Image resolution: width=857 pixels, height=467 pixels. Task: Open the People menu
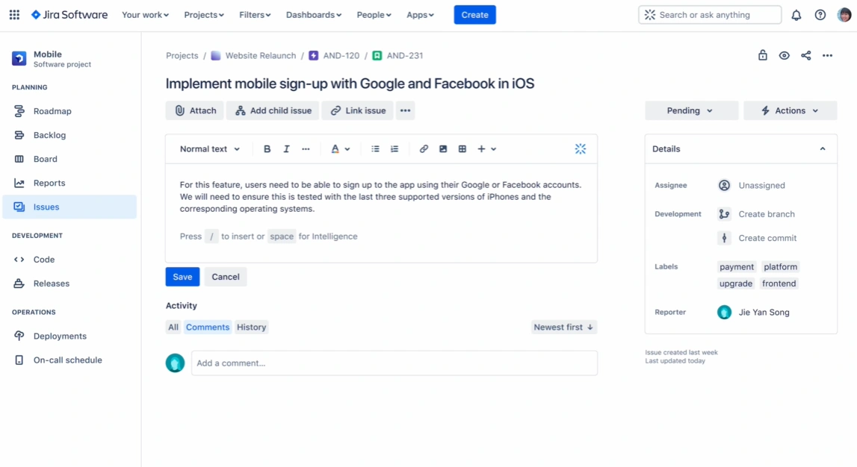coord(374,15)
